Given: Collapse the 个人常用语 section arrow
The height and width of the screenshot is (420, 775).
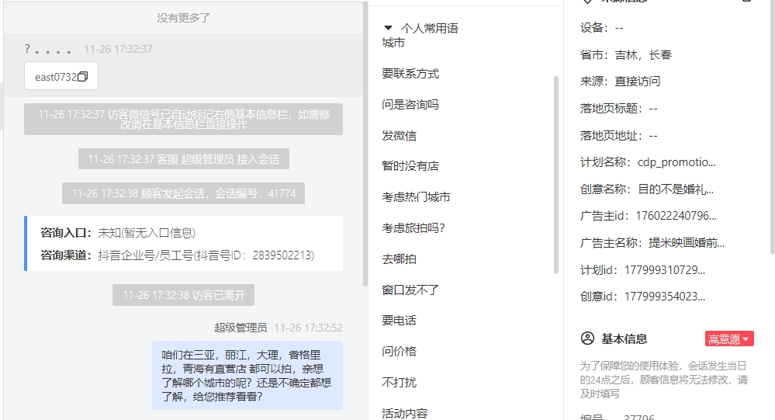Looking at the screenshot, I should [x=388, y=28].
